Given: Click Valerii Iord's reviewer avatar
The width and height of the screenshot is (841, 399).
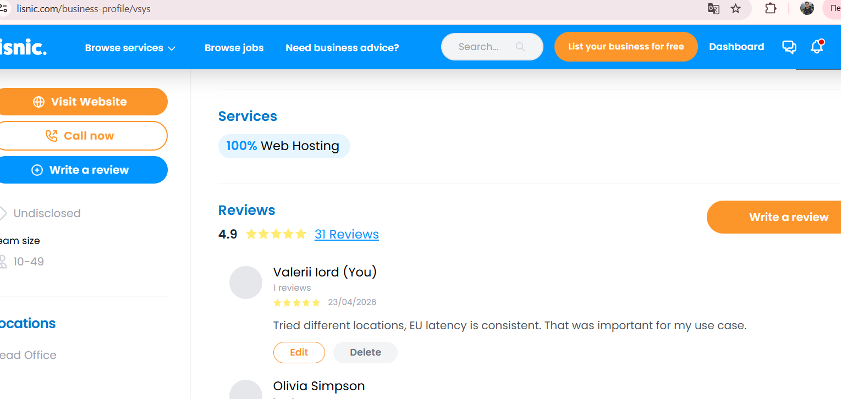Looking at the screenshot, I should point(245,282).
